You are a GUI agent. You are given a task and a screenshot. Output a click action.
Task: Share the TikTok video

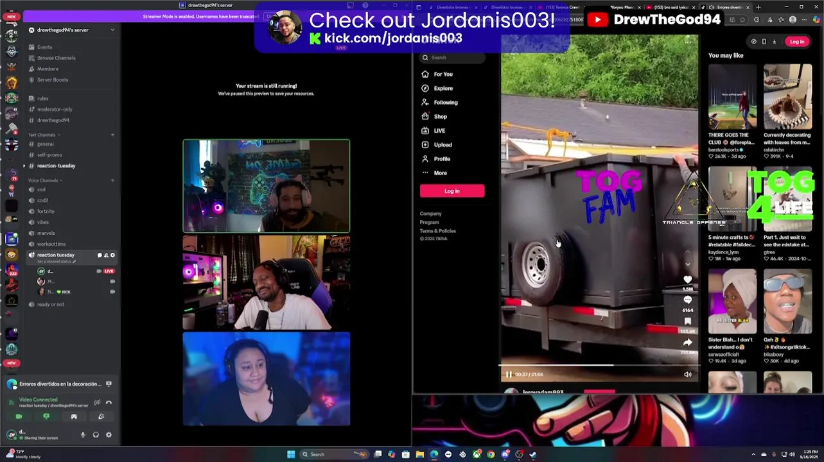pos(688,343)
